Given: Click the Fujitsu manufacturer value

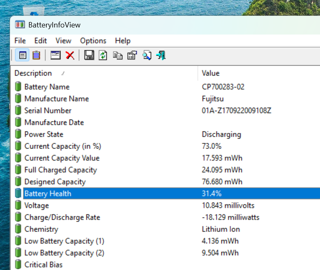Looking at the screenshot, I should [x=212, y=99].
